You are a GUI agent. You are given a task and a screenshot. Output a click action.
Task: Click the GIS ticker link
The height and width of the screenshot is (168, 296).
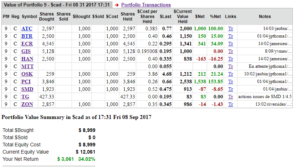tap(26, 51)
